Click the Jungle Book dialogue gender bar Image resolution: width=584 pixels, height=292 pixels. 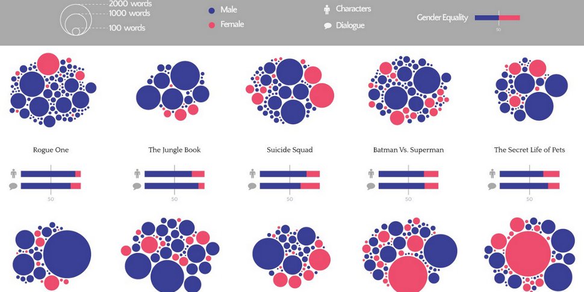175,186
